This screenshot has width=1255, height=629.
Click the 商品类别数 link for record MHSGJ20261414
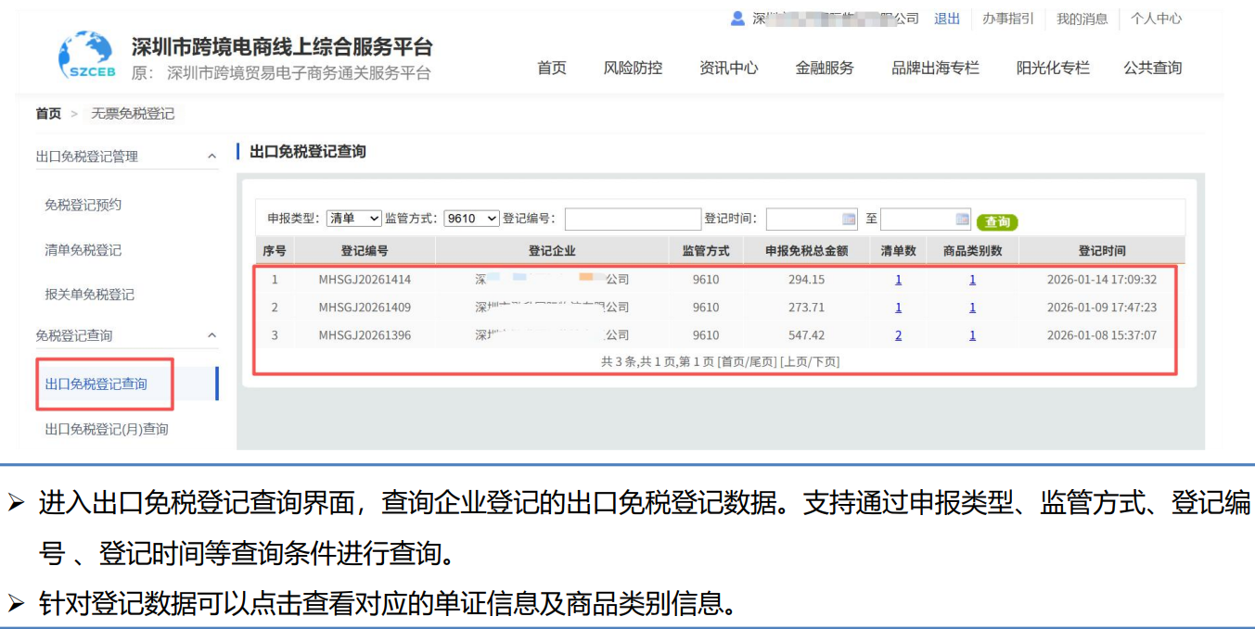971,278
